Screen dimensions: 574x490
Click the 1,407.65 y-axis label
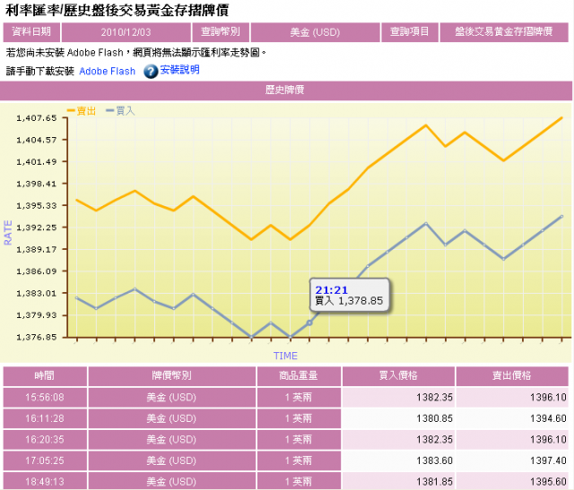[x=37, y=118]
